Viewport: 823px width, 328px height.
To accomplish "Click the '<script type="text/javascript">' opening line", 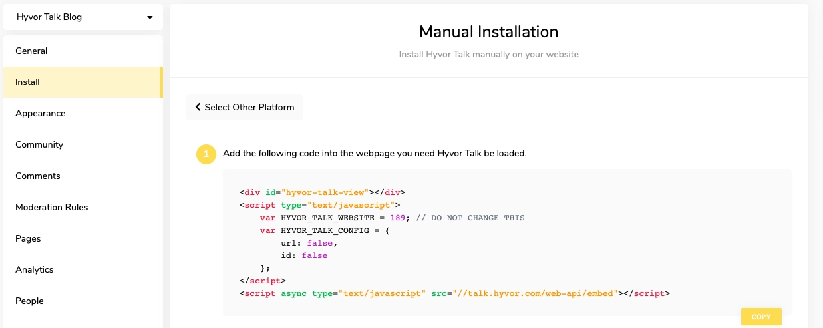I will coord(319,205).
